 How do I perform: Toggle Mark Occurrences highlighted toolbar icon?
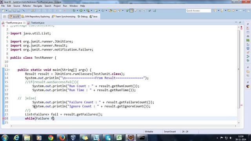pyautogui.click(x=132, y=11)
